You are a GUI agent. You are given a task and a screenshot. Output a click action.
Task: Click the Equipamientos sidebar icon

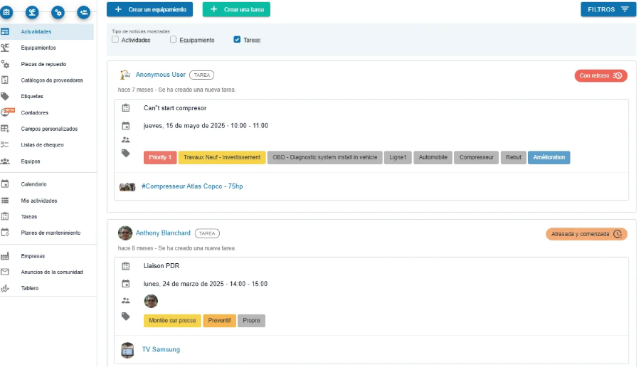tap(6, 48)
